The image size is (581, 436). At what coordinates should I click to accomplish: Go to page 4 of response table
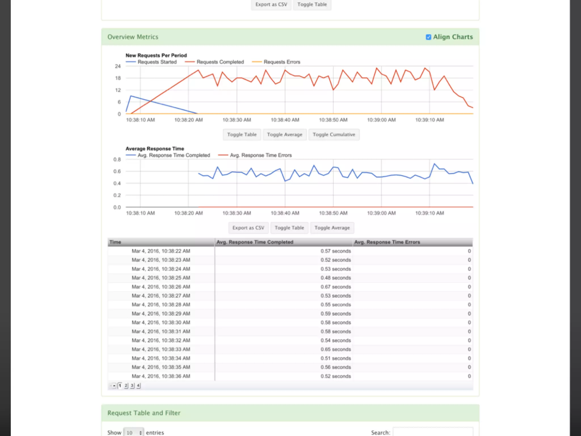click(x=138, y=385)
